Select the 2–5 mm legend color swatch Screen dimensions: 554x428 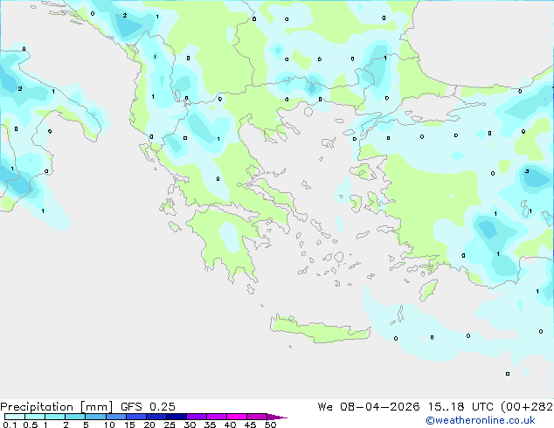(75, 417)
